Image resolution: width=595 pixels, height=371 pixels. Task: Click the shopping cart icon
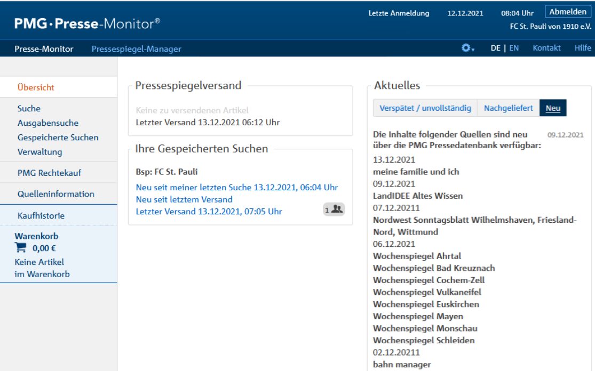click(x=20, y=248)
